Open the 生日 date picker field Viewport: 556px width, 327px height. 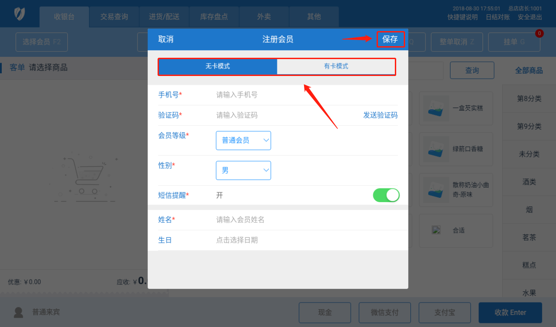click(306, 240)
